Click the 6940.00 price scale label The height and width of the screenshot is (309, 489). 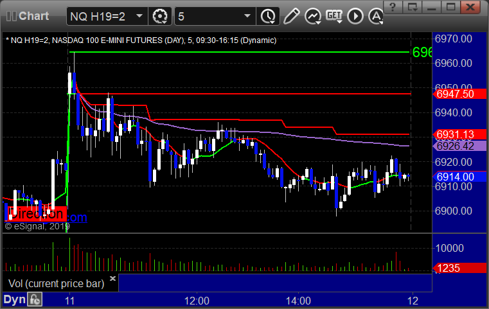point(454,112)
